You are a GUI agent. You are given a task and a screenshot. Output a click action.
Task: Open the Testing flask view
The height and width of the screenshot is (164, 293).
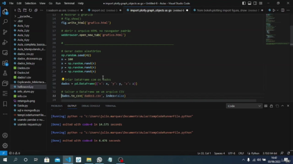(x=5, y=73)
